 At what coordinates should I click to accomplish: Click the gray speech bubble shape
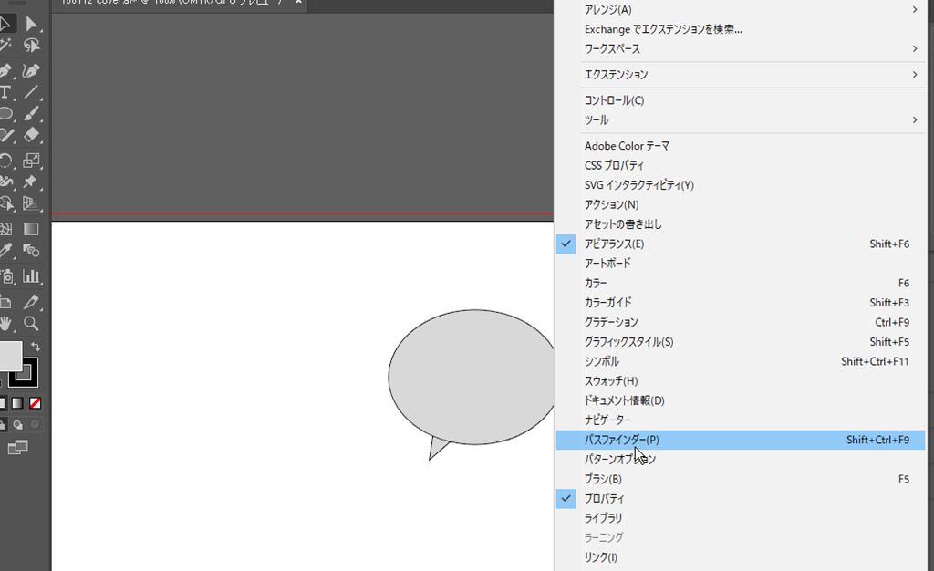click(x=470, y=376)
